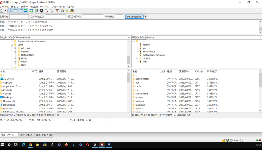Image resolution: width=262 pixels, height=150 pixels.
Task: Click the クイック接続(Q) button
Action: click(134, 17)
